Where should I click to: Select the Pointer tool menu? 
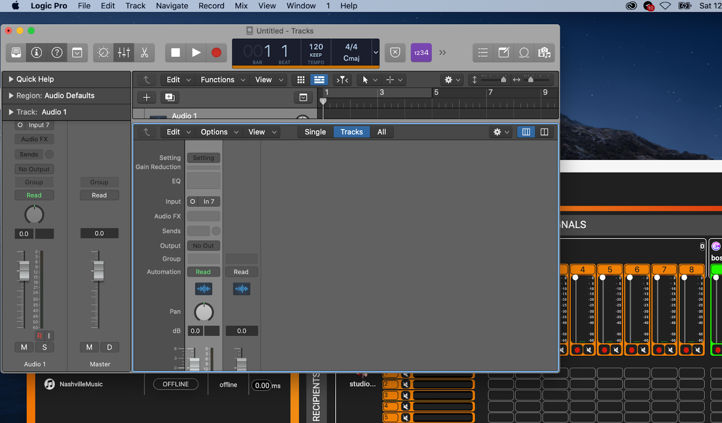(x=369, y=80)
